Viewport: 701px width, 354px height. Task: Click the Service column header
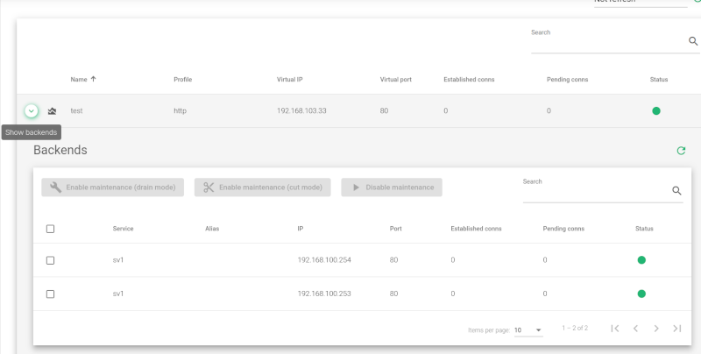123,229
